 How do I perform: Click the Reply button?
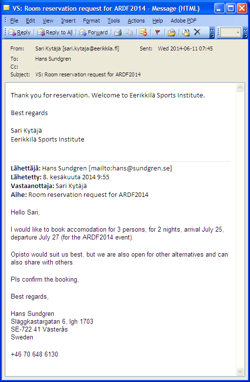click(x=20, y=32)
